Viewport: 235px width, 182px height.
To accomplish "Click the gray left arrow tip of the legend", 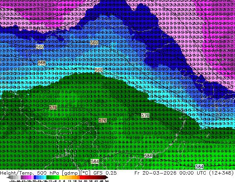I will click(8, 177).
